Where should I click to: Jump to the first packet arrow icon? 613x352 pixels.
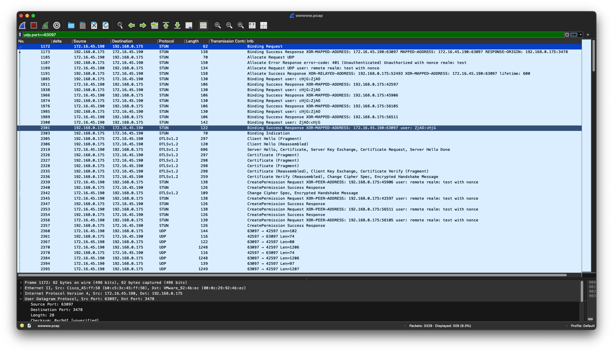click(166, 26)
